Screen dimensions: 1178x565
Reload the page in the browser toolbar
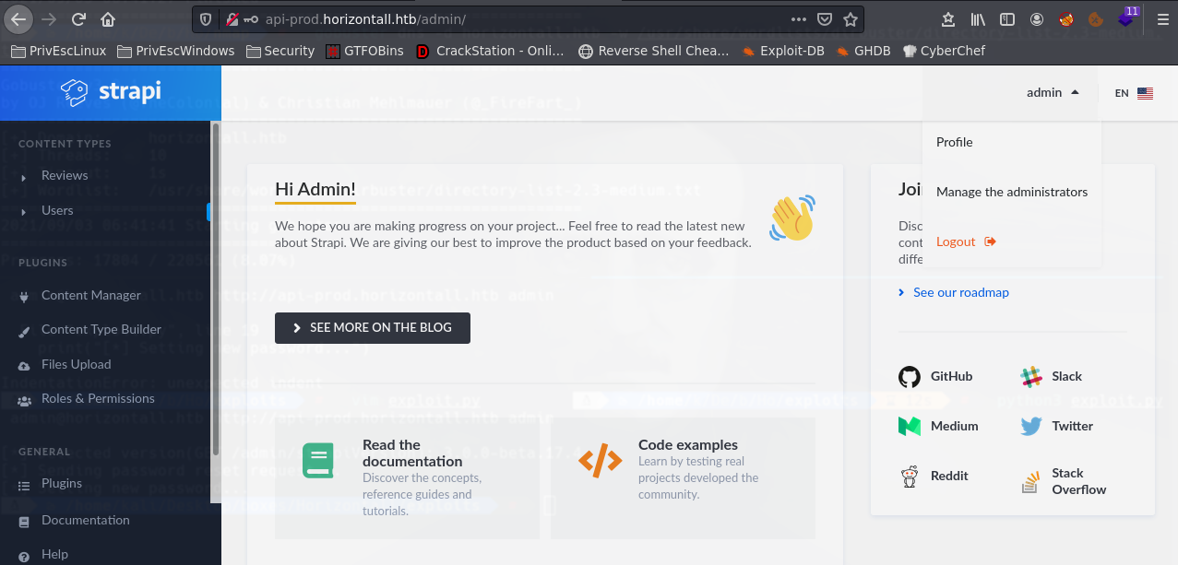(78, 18)
